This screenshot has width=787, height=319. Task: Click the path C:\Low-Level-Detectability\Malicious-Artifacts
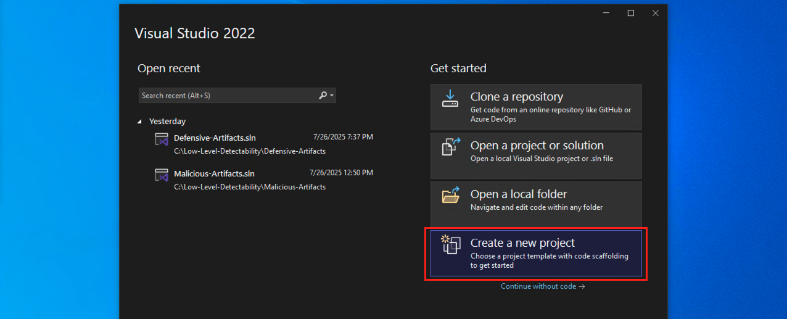coord(250,187)
